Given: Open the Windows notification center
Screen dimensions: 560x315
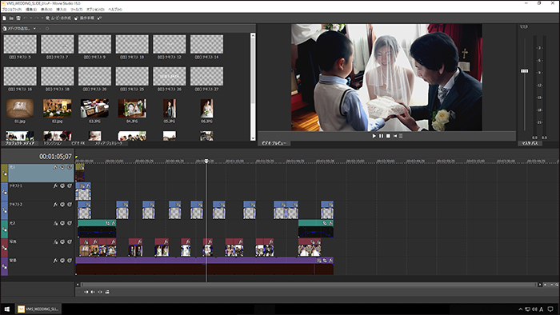Looking at the screenshot, I should (x=550, y=309).
